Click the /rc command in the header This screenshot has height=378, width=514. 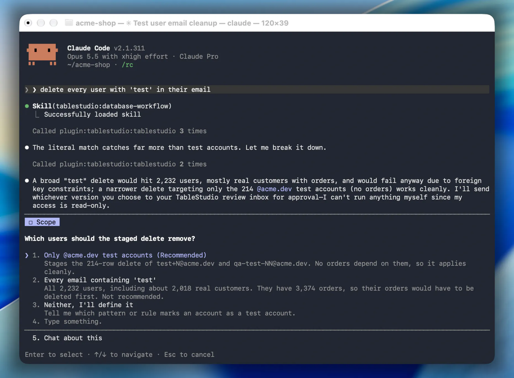click(x=127, y=65)
